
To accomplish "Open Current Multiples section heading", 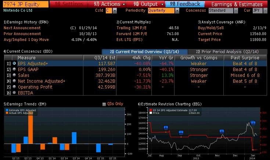I will tap(134, 22).
